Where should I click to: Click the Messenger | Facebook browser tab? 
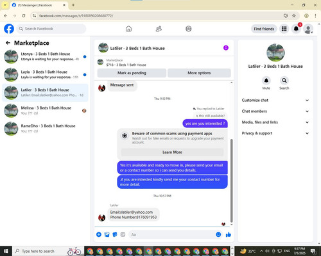(x=39, y=5)
